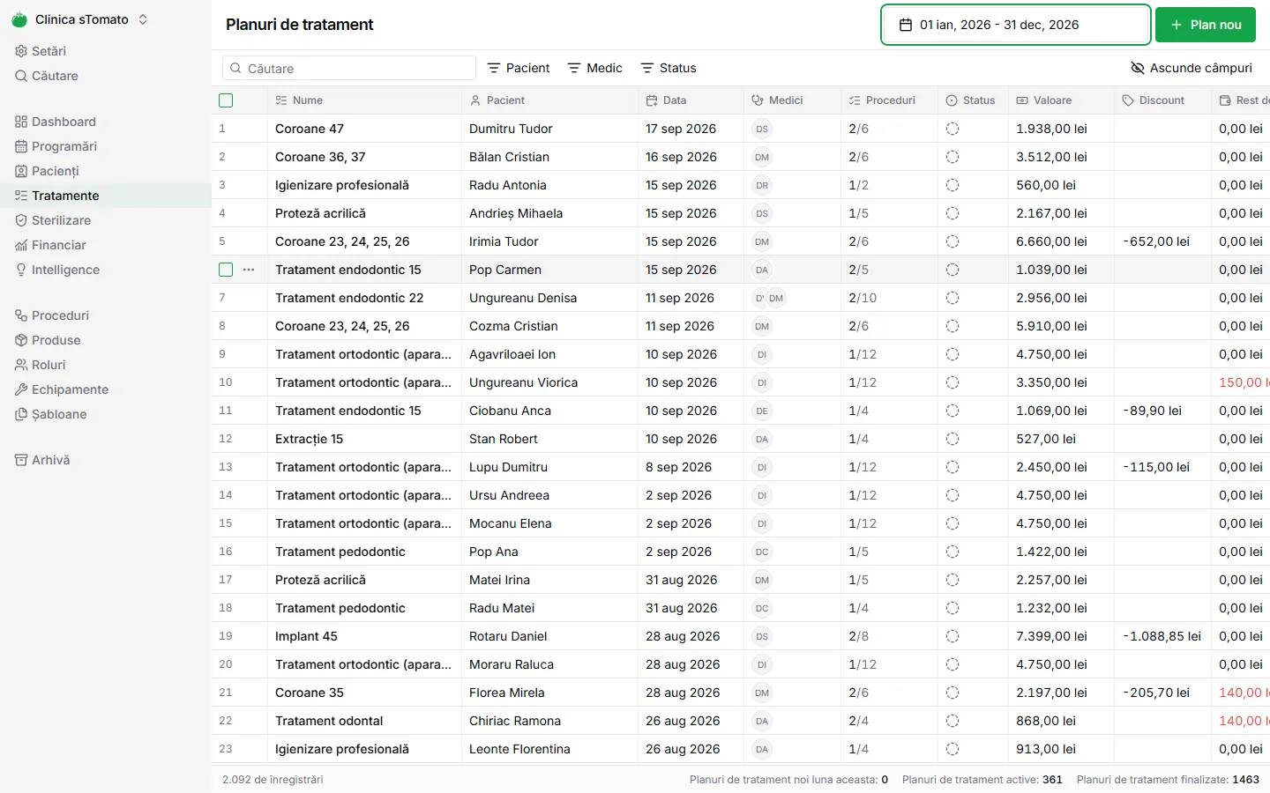Click the Intelligence lightbulb icon

(21, 270)
